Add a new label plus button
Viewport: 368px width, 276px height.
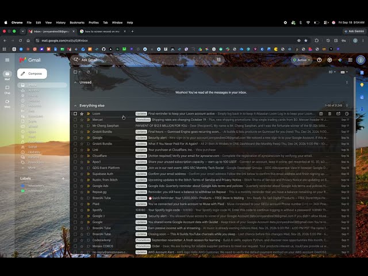coord(63,179)
